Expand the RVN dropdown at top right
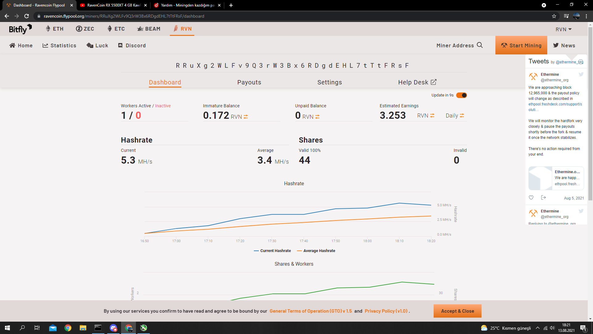This screenshot has height=334, width=593. tap(564, 29)
